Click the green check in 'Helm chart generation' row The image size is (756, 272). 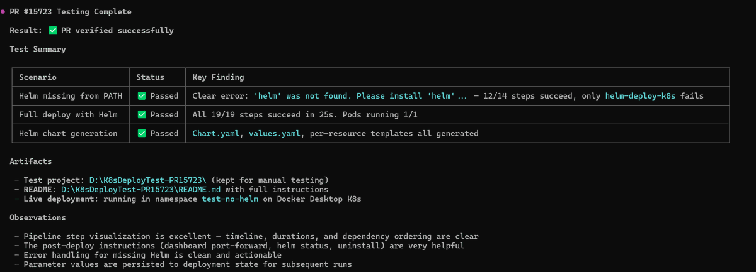pyautogui.click(x=142, y=133)
